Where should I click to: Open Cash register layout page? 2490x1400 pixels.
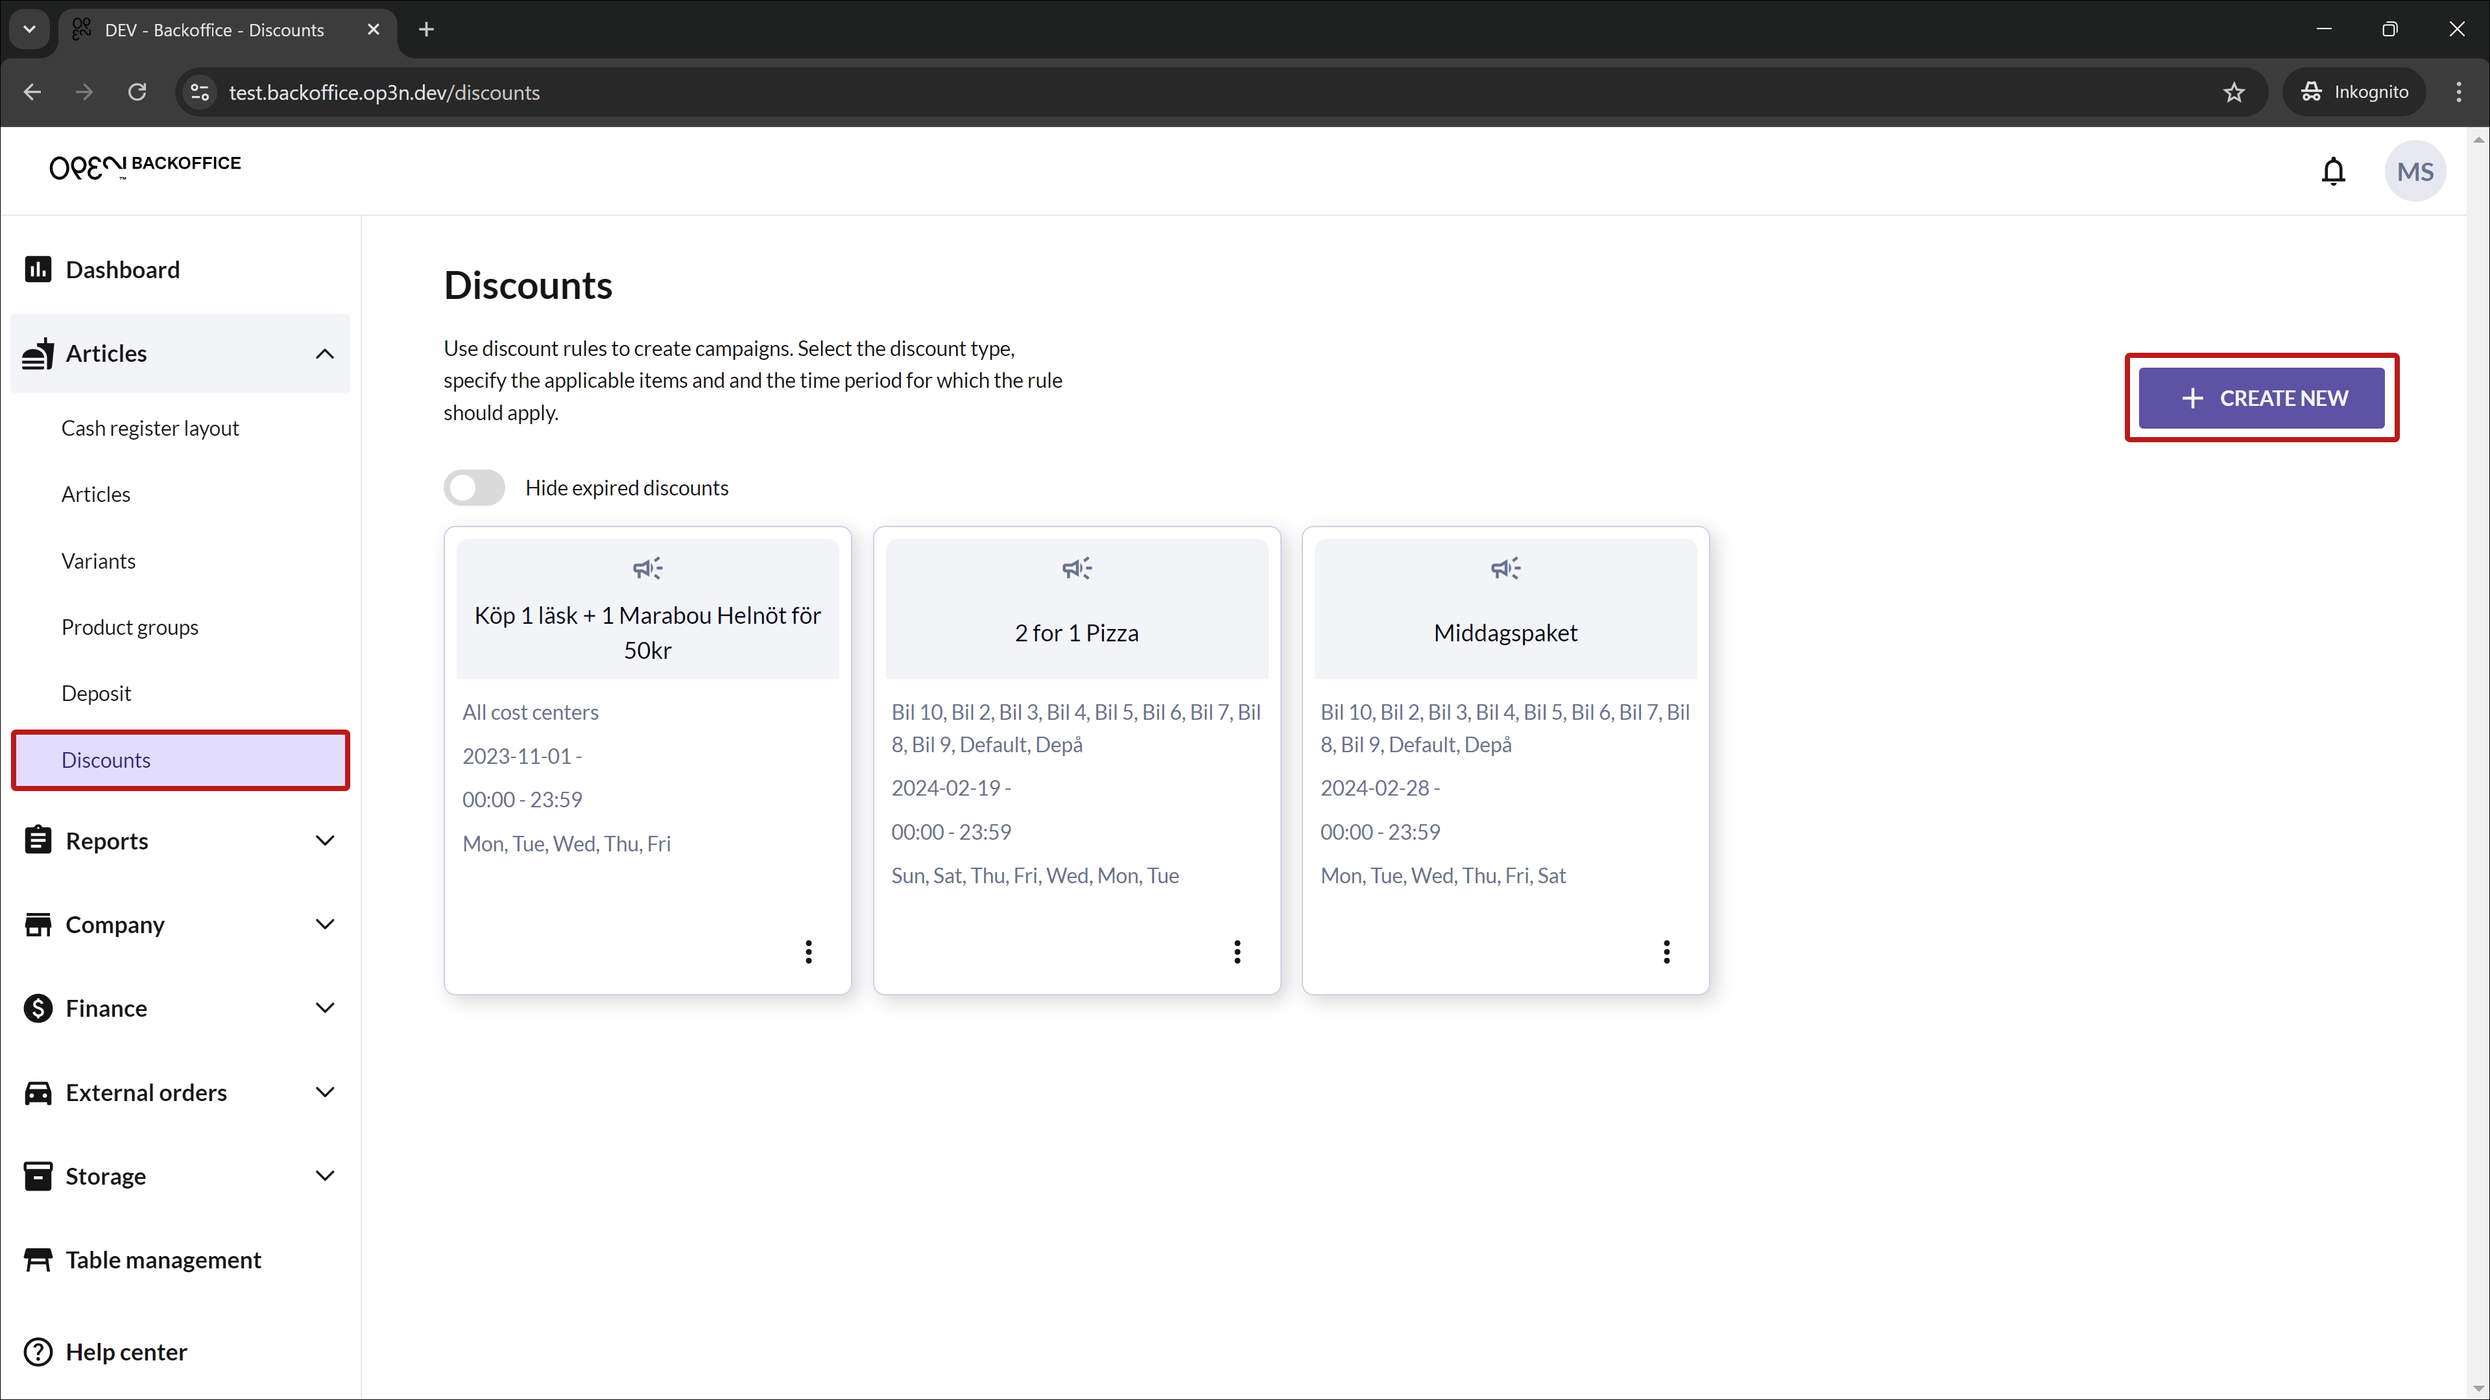150,428
